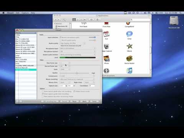This screenshot has height=138, width=184.
Task: Open the Slow frame rate dropdown
Action: (x=65, y=63)
